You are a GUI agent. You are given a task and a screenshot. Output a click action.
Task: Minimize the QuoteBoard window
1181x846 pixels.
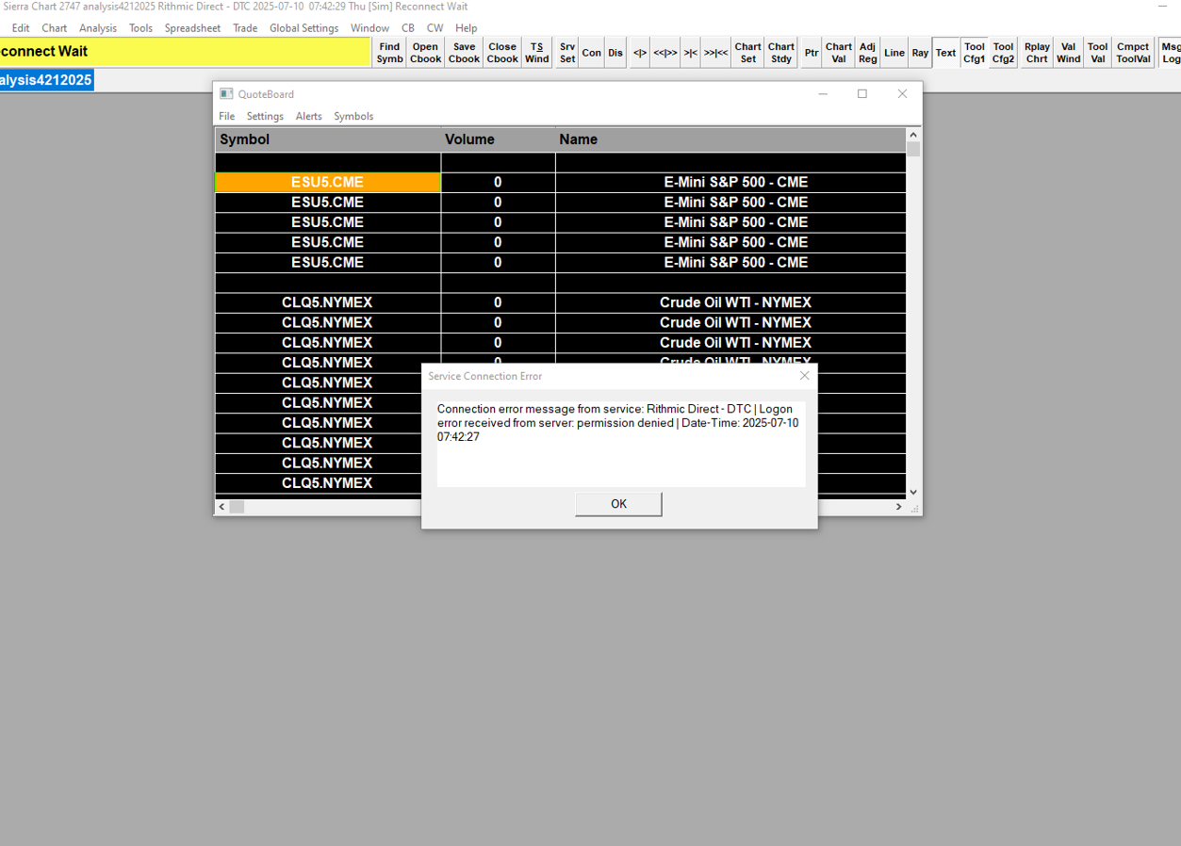[823, 94]
